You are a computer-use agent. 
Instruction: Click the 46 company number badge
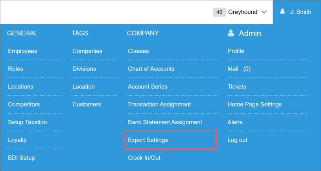(219, 12)
